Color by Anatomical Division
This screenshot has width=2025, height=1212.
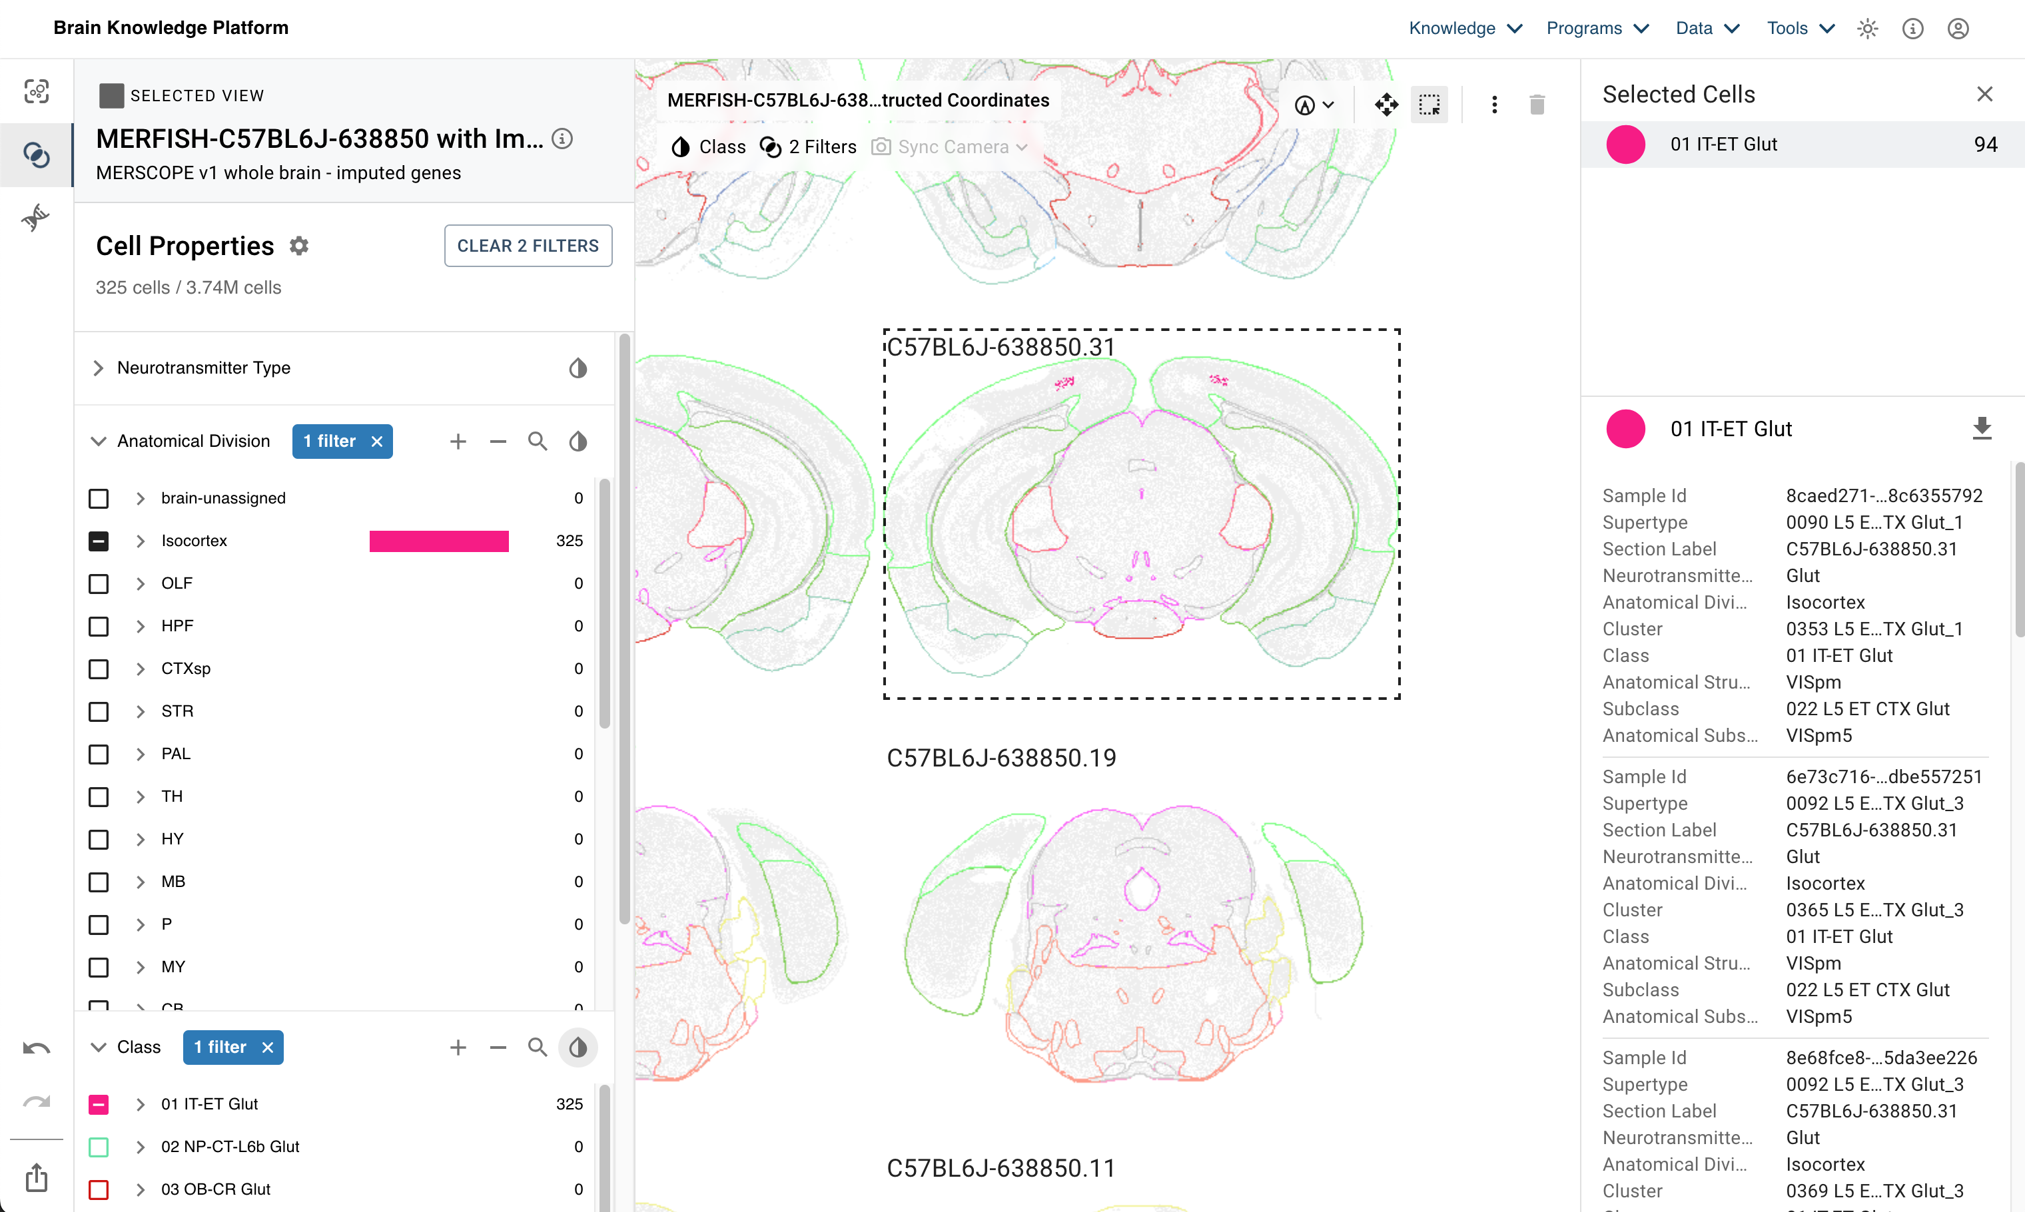tap(578, 442)
